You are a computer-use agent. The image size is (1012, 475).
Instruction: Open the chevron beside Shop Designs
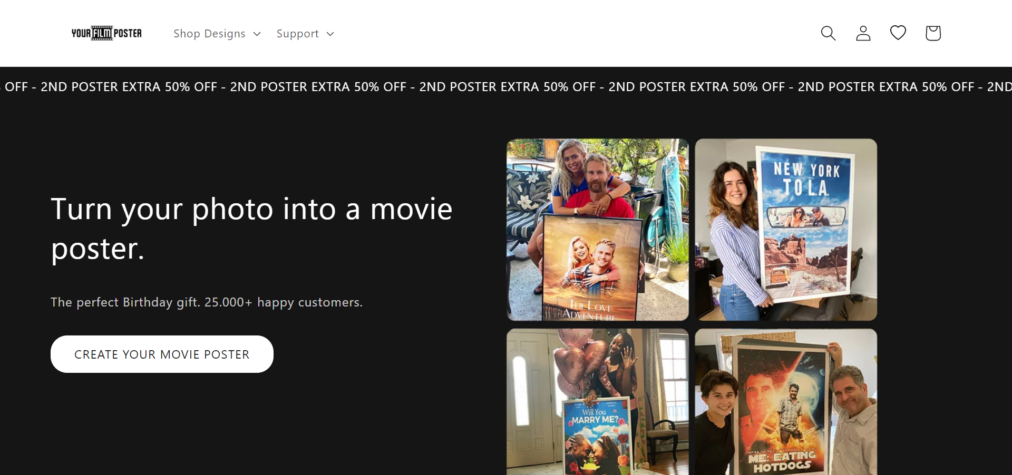tap(257, 34)
